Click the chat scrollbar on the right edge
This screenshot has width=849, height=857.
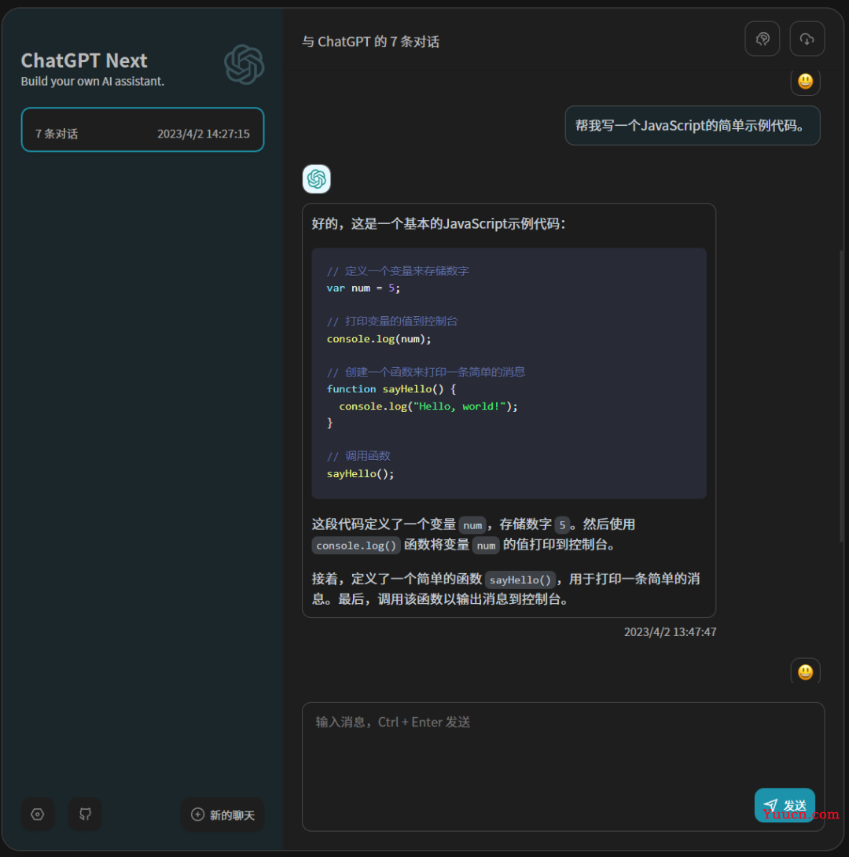tap(841, 396)
